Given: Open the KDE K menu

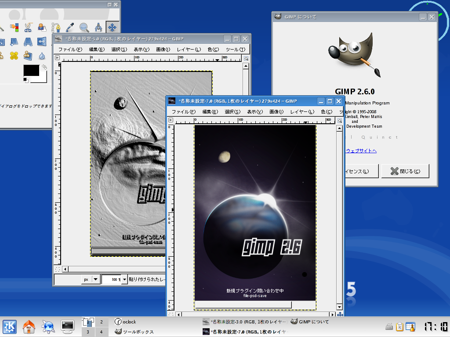Looking at the screenshot, I should (10, 327).
